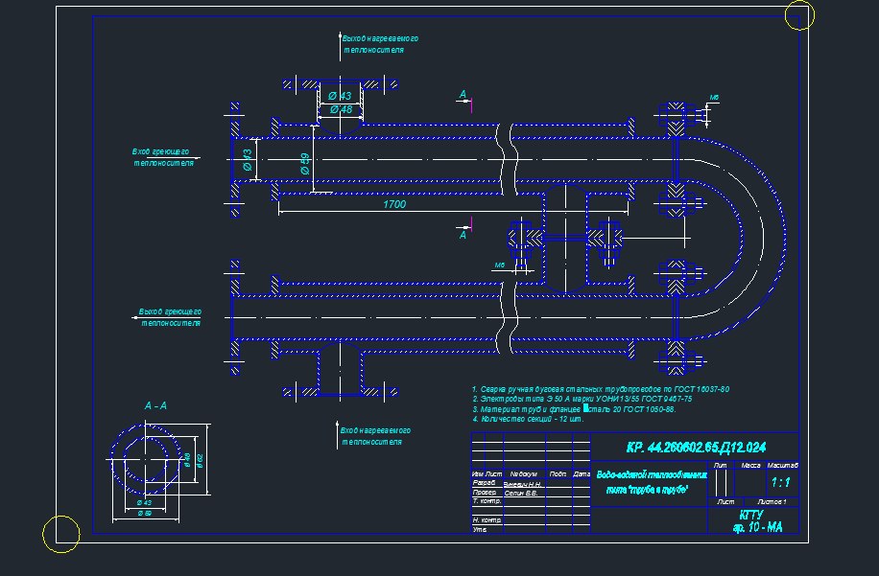The width and height of the screenshot is (879, 576).
Task: Click the 'Ø 48' dimension in top nozzle
Action: click(x=341, y=109)
